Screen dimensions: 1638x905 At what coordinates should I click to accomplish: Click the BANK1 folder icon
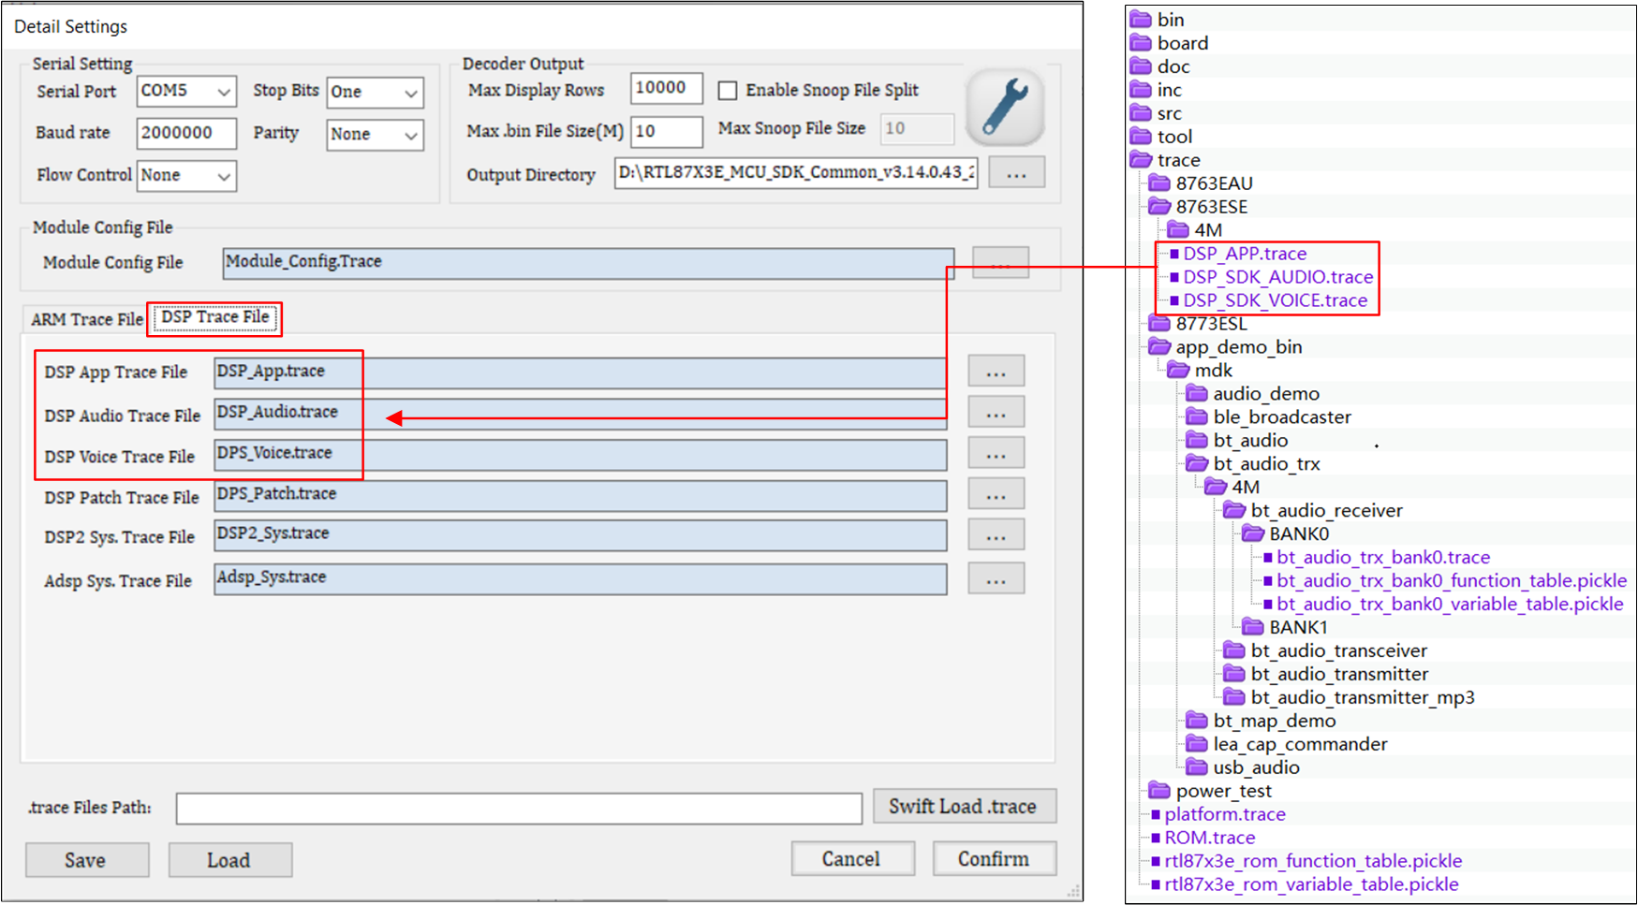pyautogui.click(x=1253, y=627)
